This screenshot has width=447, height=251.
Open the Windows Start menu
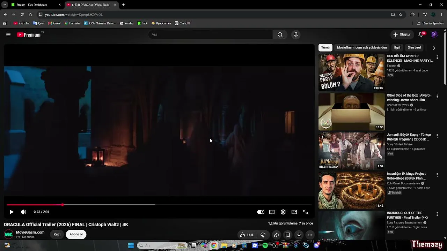pos(131,245)
